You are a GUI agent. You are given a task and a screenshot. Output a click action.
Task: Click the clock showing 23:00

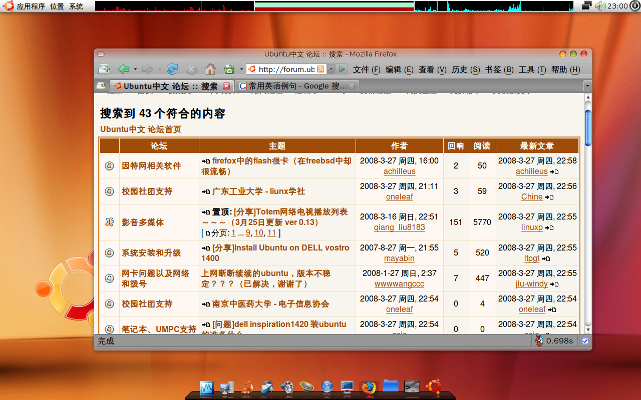617,6
